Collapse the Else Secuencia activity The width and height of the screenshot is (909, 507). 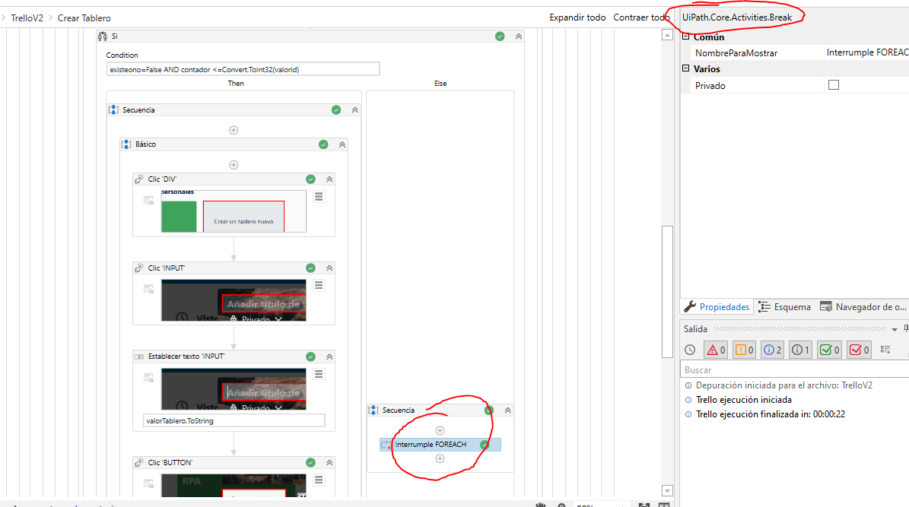(x=508, y=410)
